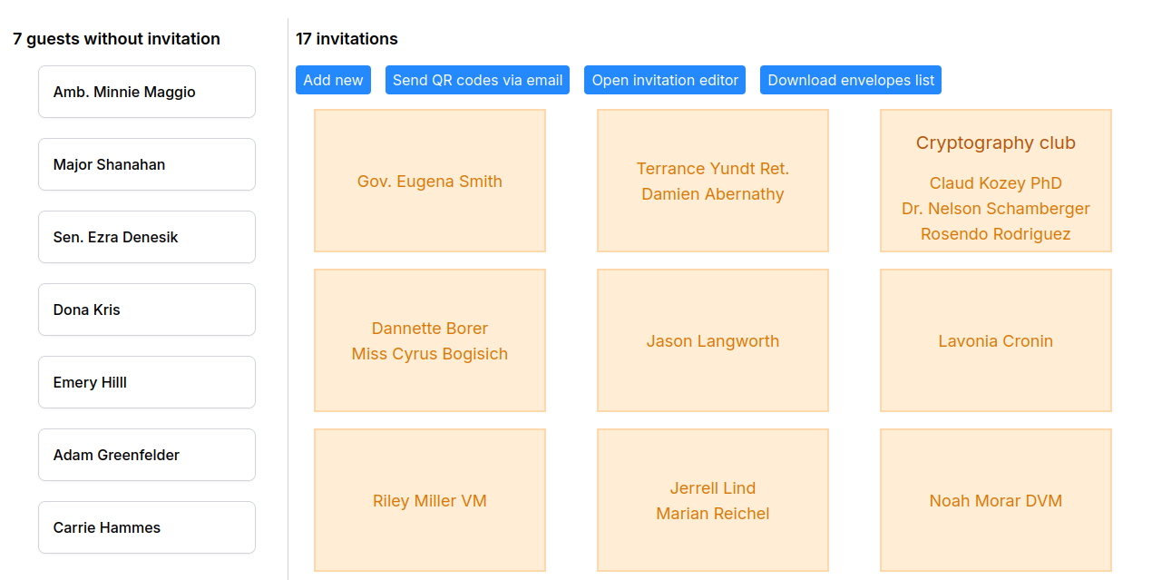Click the Riley Miller VM invitation

click(x=429, y=500)
